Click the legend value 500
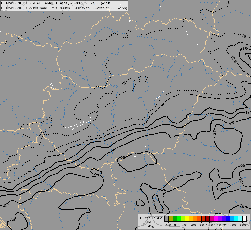The height and width of the screenshot is (230, 251). (x=185, y=225)
